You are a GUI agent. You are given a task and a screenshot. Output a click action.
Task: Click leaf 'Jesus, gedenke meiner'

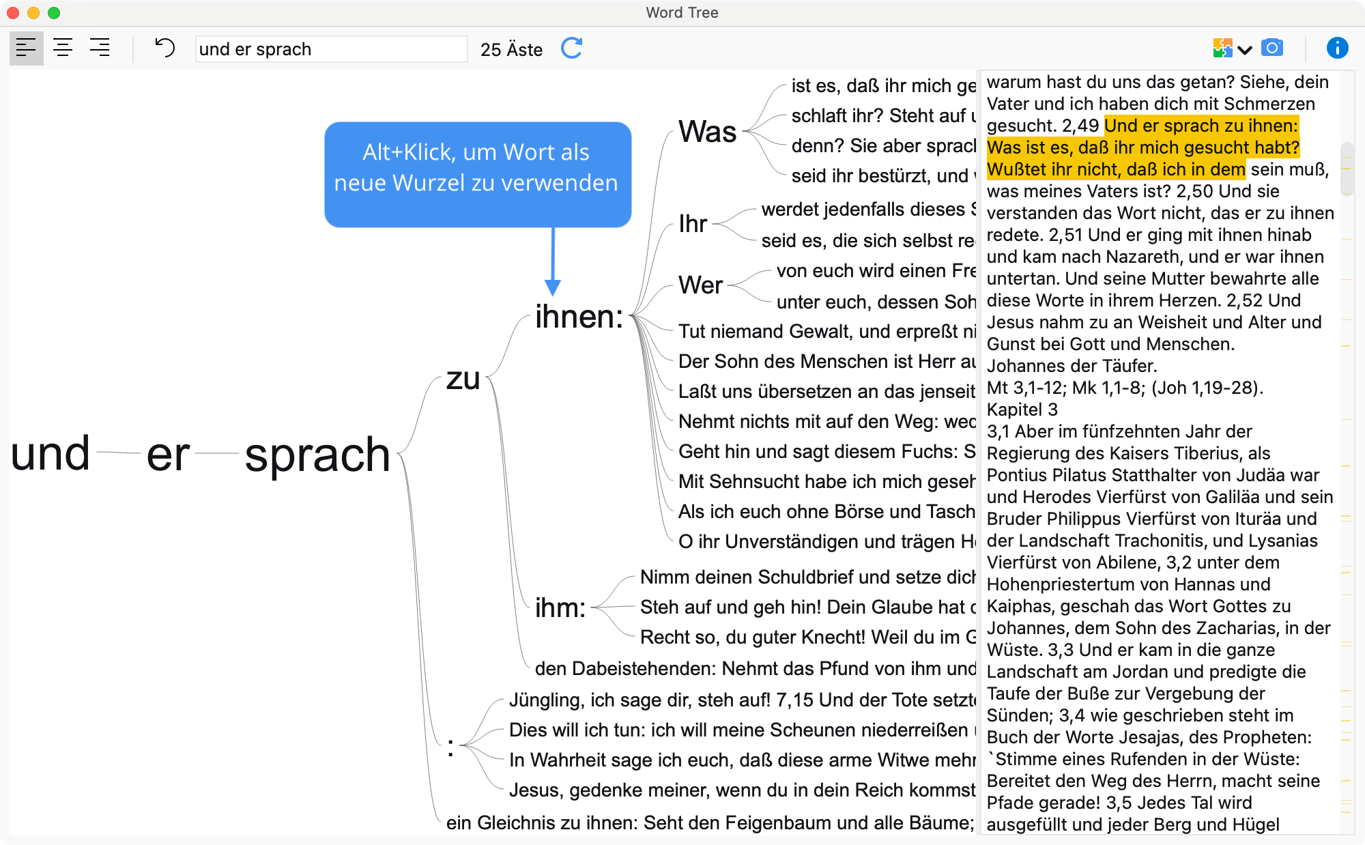[743, 790]
